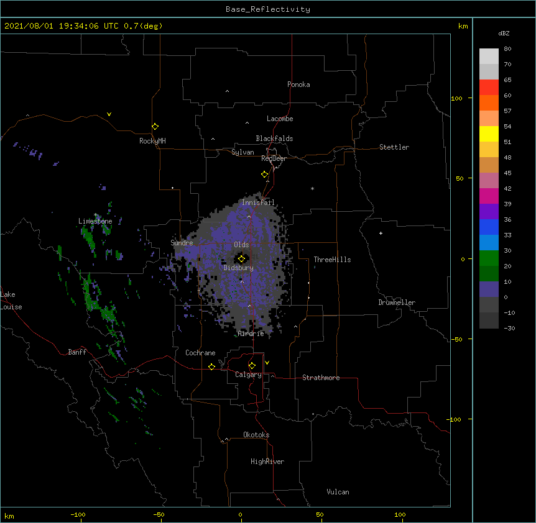
Task: Click the yellow marker above RockyMH
Action: click(155, 127)
